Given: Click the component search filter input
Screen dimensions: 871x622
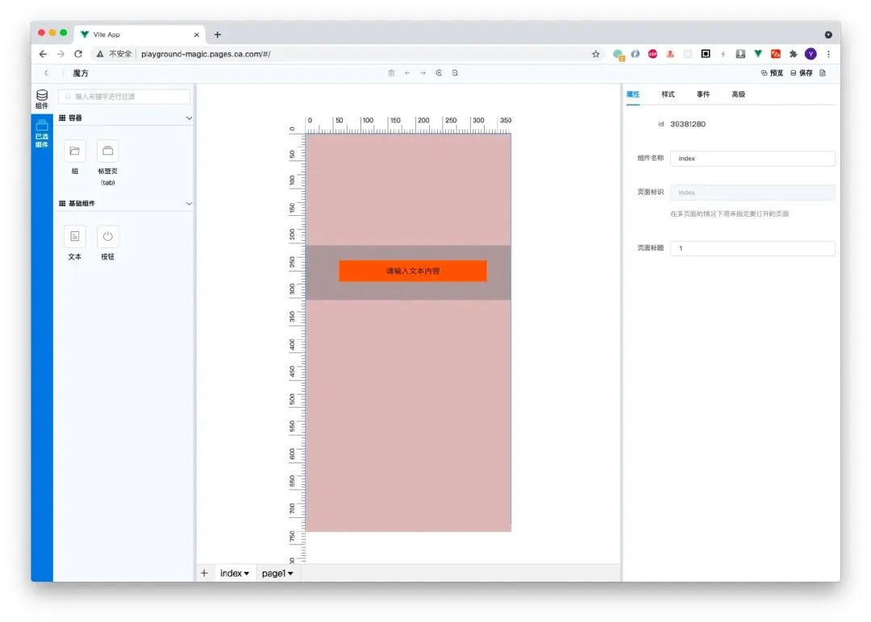Looking at the screenshot, I should click(x=124, y=97).
